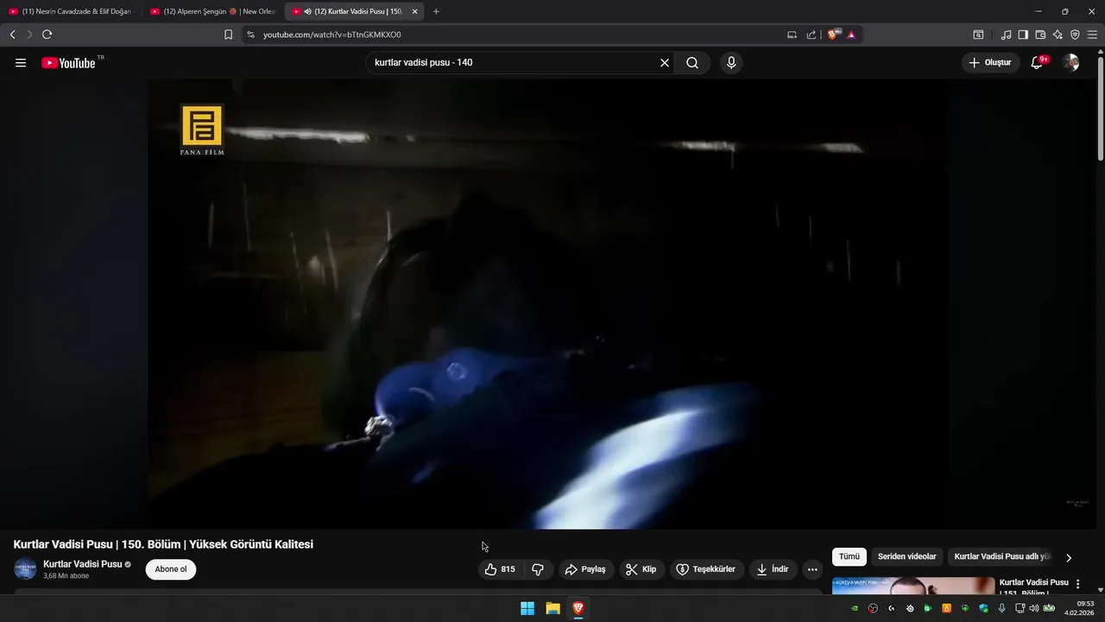This screenshot has height=622, width=1105.
Task: Click the Klip button
Action: (x=641, y=569)
